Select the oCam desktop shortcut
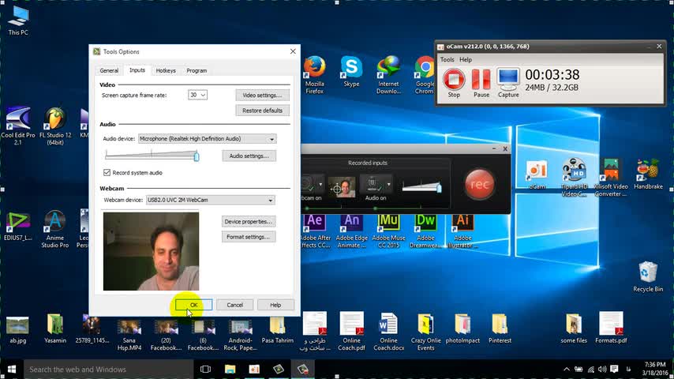The height and width of the screenshot is (379, 674). tap(537, 174)
